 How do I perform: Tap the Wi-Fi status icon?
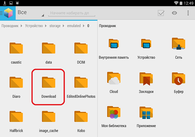pyautogui.click(x=176, y=3)
